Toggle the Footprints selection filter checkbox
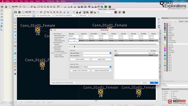 tap(163, 93)
